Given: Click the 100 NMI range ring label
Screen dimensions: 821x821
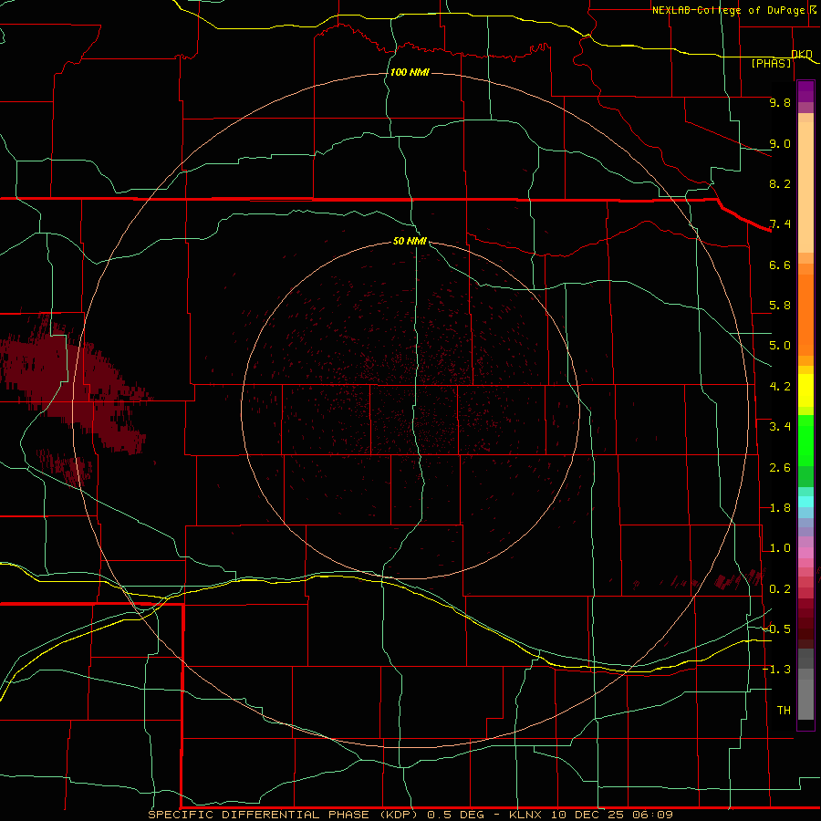Looking at the screenshot, I should (410, 72).
